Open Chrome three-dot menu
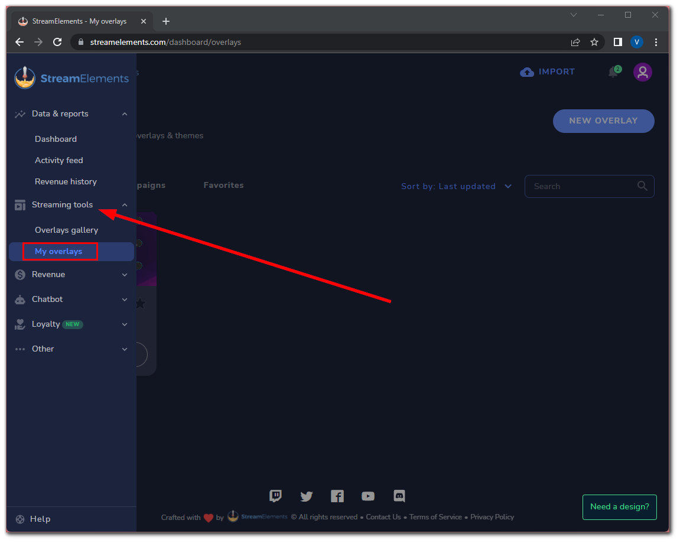 point(656,42)
